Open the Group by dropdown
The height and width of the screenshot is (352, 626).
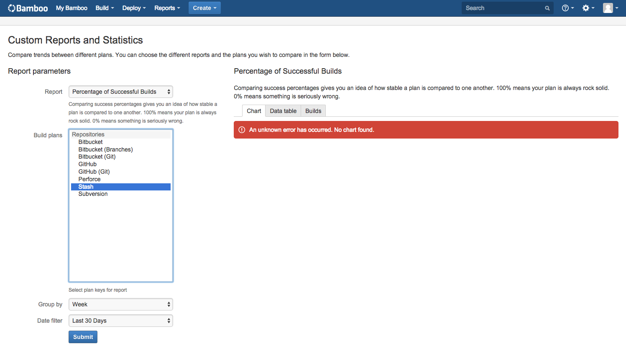coord(121,304)
